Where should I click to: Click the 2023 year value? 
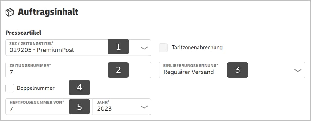(x=104, y=108)
